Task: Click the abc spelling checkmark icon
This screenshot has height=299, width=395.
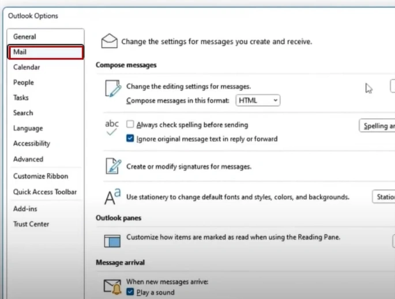Action: coord(112,127)
